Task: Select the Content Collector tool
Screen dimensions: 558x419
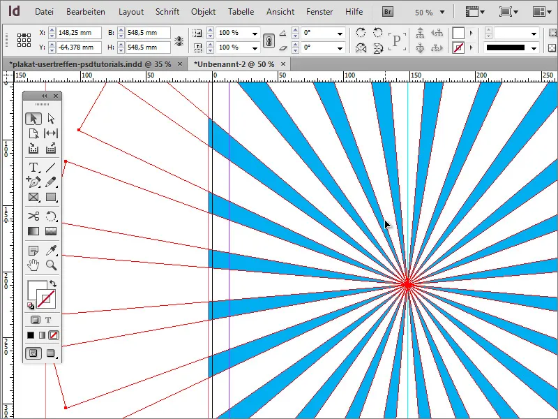Action: (33, 148)
